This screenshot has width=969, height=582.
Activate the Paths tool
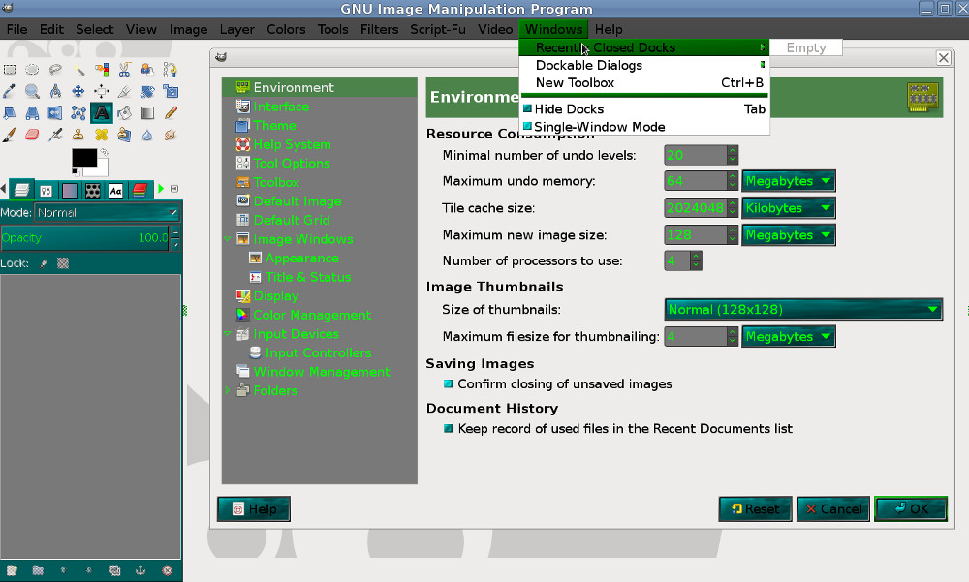tap(170, 69)
